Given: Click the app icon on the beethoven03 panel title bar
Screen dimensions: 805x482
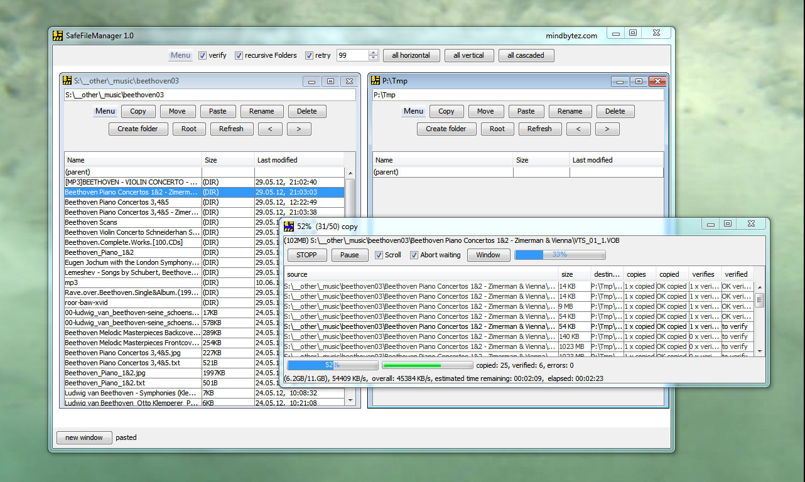Looking at the screenshot, I should tap(67, 81).
